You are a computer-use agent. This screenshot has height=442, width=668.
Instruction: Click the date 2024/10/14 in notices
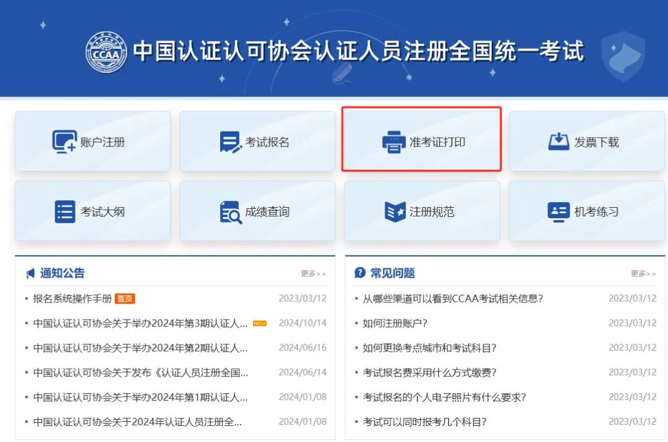click(x=302, y=323)
